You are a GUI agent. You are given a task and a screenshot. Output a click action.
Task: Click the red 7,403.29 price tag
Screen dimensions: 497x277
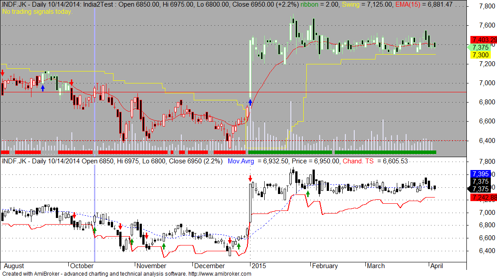tap(484, 40)
